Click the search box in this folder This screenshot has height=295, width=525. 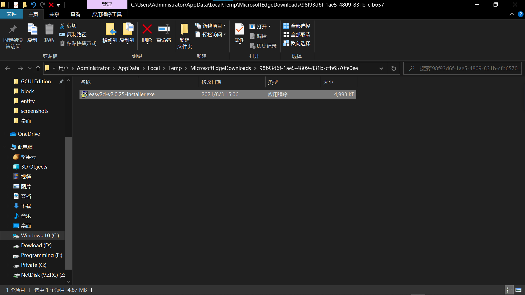pos(463,68)
